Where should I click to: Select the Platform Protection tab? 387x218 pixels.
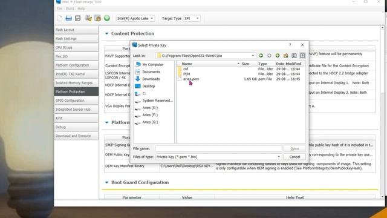coord(76,91)
